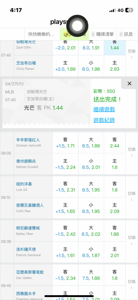Select Twins game 大 8.5, 2.02 over
This screenshot has height=300, width=138.
(x=91, y=231)
